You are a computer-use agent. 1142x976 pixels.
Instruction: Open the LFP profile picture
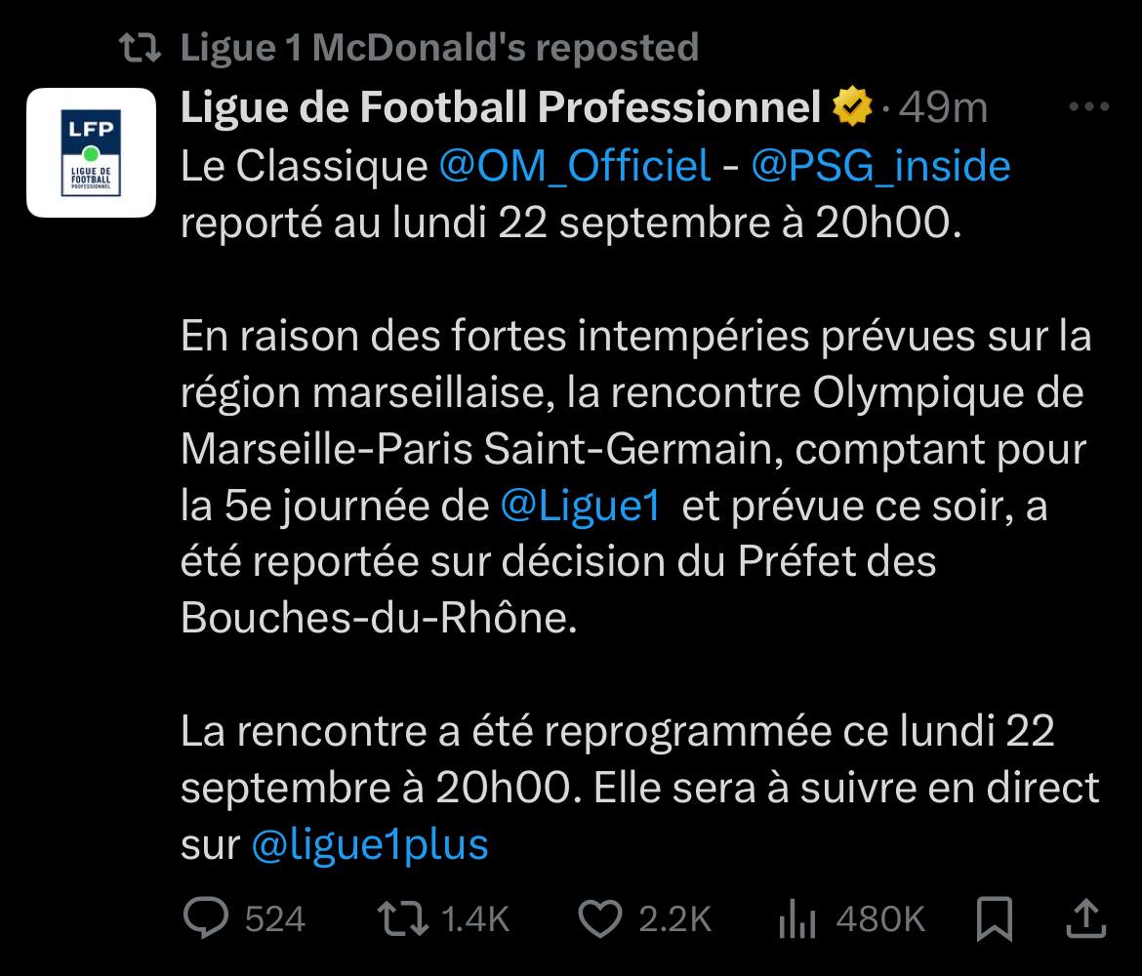91,152
